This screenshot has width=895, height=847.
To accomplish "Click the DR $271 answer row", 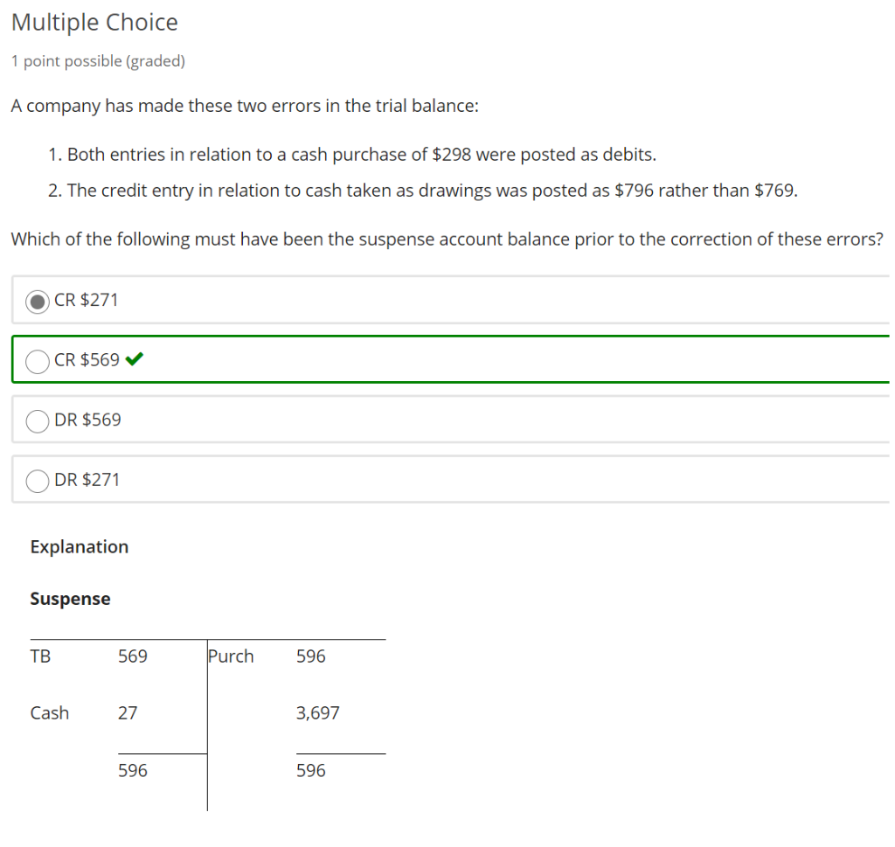I will (x=350, y=480).
